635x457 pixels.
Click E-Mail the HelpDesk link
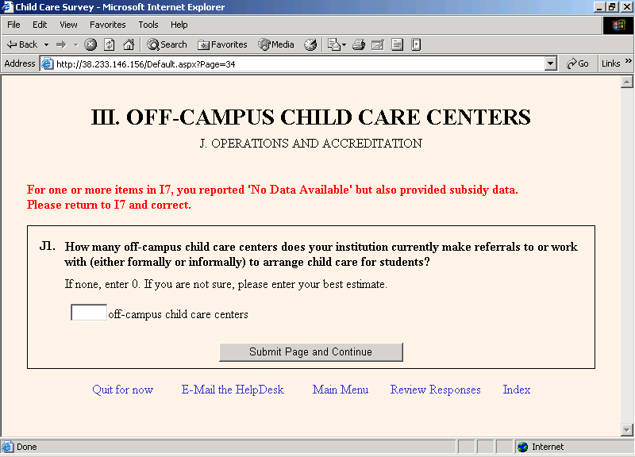[233, 390]
